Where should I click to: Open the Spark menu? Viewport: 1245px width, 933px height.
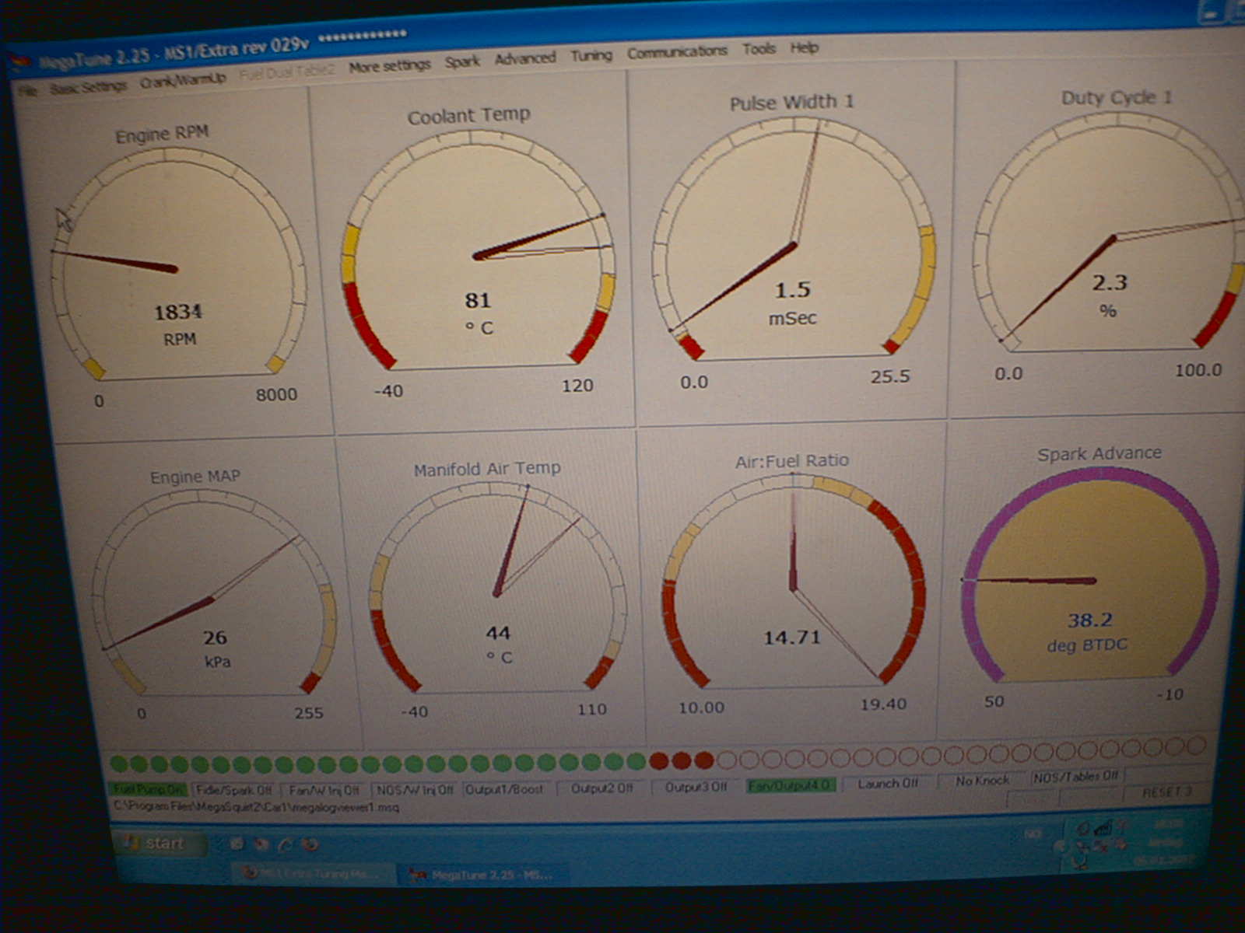coord(462,61)
